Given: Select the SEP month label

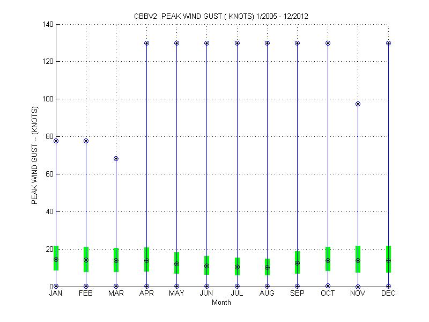Looking at the screenshot, I should (297, 293).
